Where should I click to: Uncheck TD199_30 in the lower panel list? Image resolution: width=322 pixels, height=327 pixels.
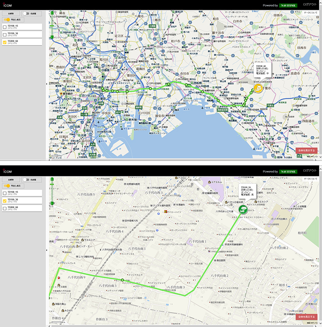click(x=4, y=201)
